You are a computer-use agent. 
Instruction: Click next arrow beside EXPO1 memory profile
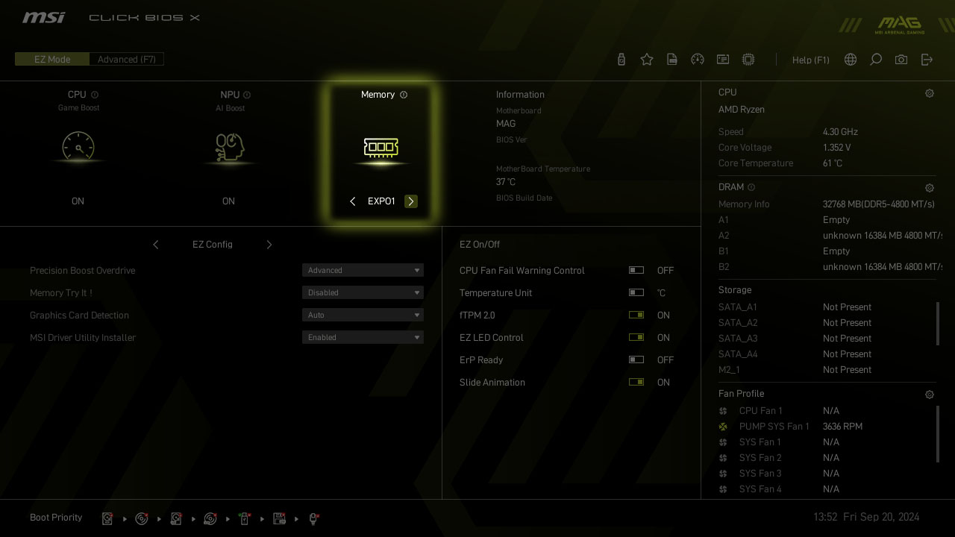click(x=411, y=201)
